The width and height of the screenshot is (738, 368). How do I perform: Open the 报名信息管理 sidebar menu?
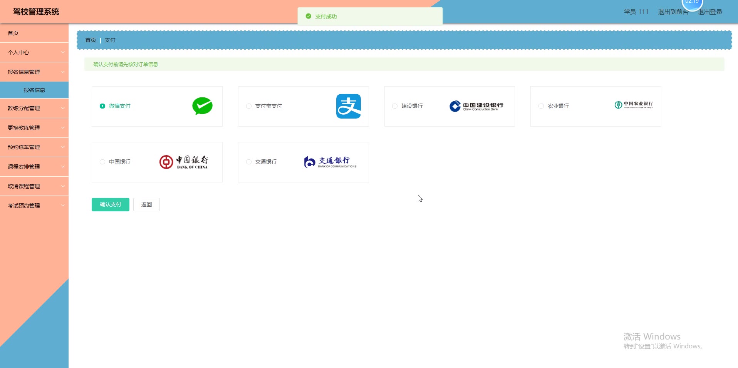34,72
